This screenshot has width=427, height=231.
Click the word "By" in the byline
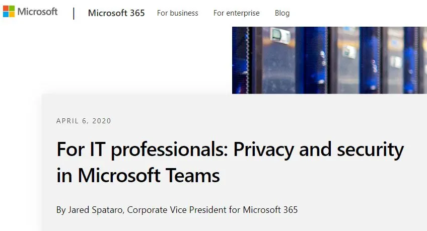pyautogui.click(x=61, y=209)
